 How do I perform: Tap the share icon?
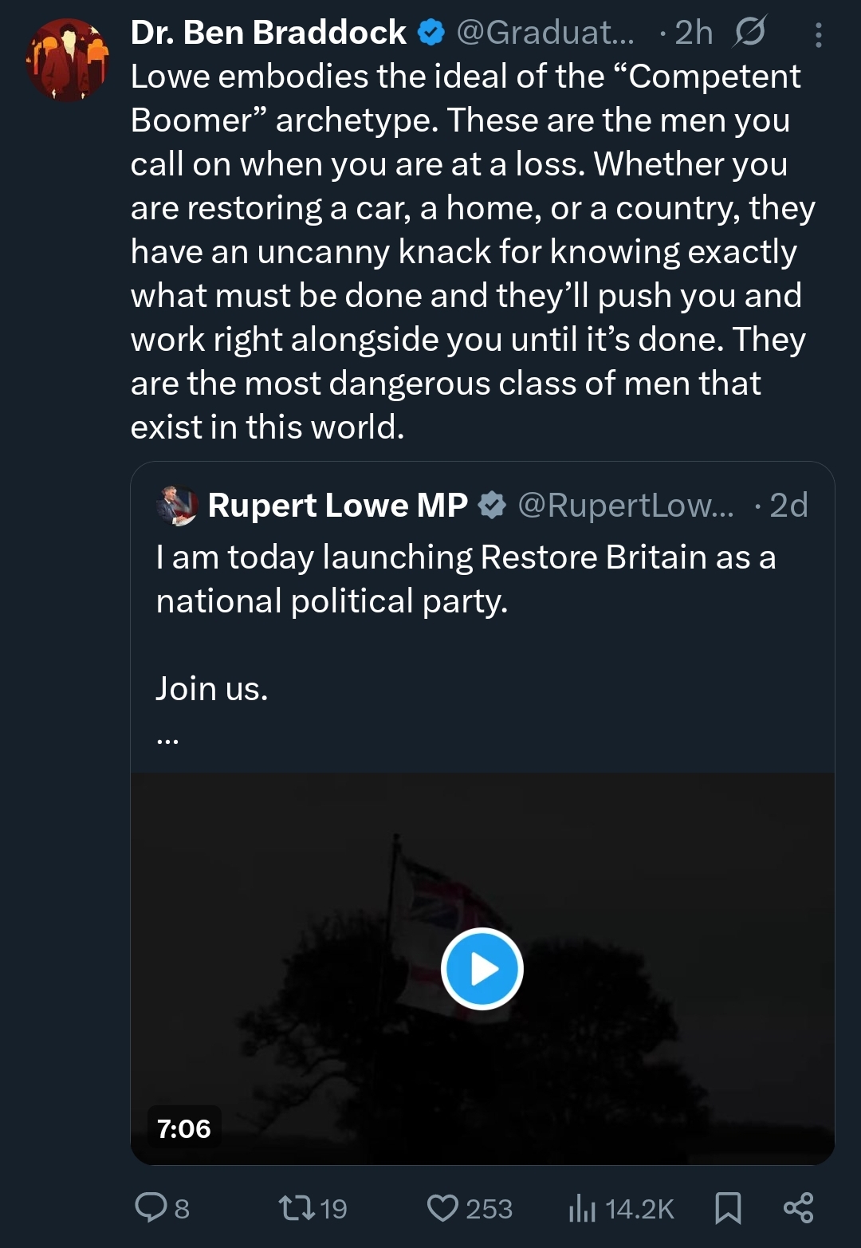(798, 1208)
